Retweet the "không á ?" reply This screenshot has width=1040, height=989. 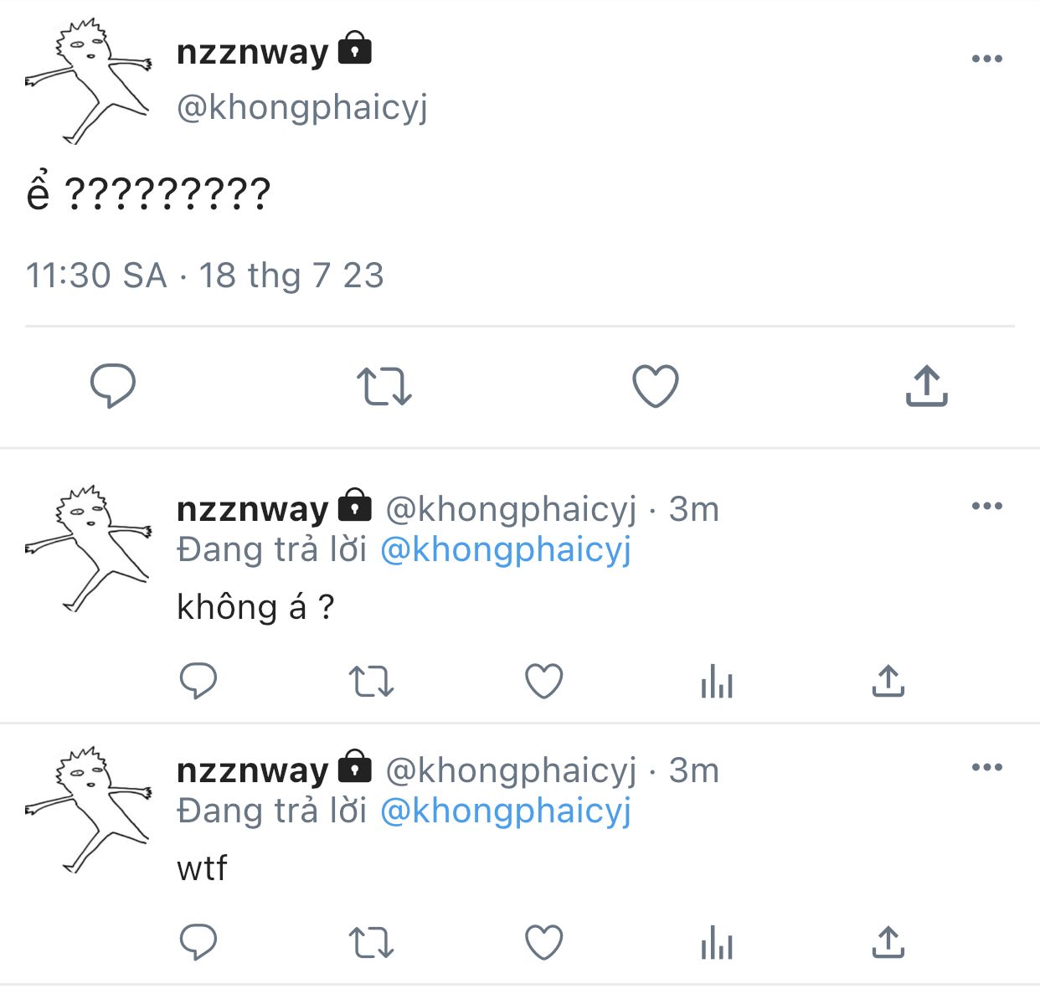click(x=371, y=682)
